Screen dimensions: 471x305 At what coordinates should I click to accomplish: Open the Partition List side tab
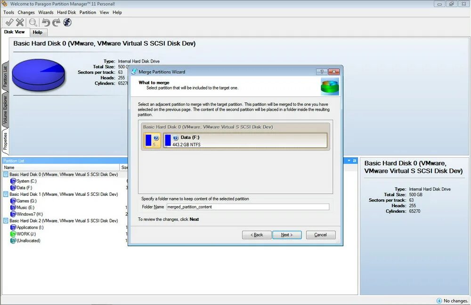click(x=5, y=77)
